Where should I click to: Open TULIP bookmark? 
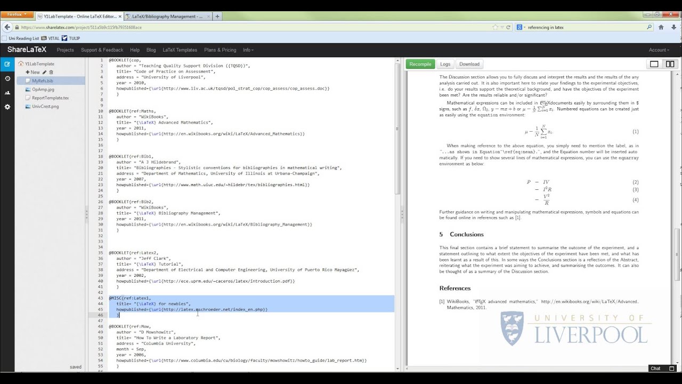[71, 38]
